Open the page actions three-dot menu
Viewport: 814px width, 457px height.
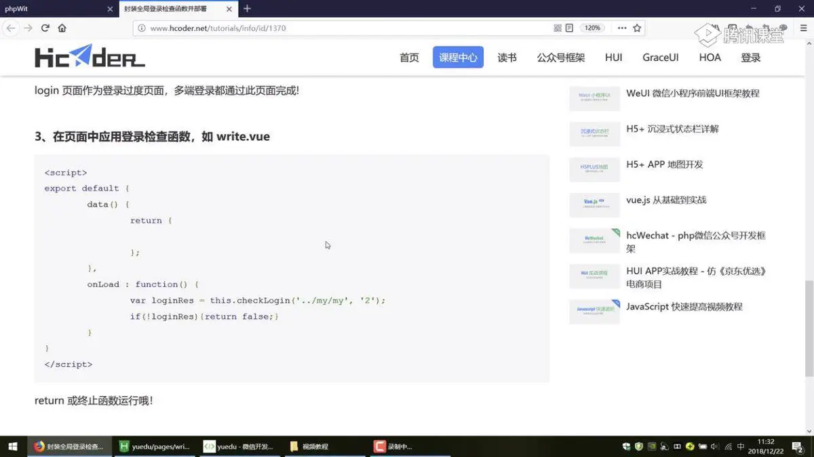622,28
